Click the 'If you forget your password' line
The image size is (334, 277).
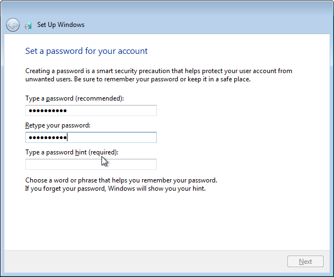coord(115,189)
